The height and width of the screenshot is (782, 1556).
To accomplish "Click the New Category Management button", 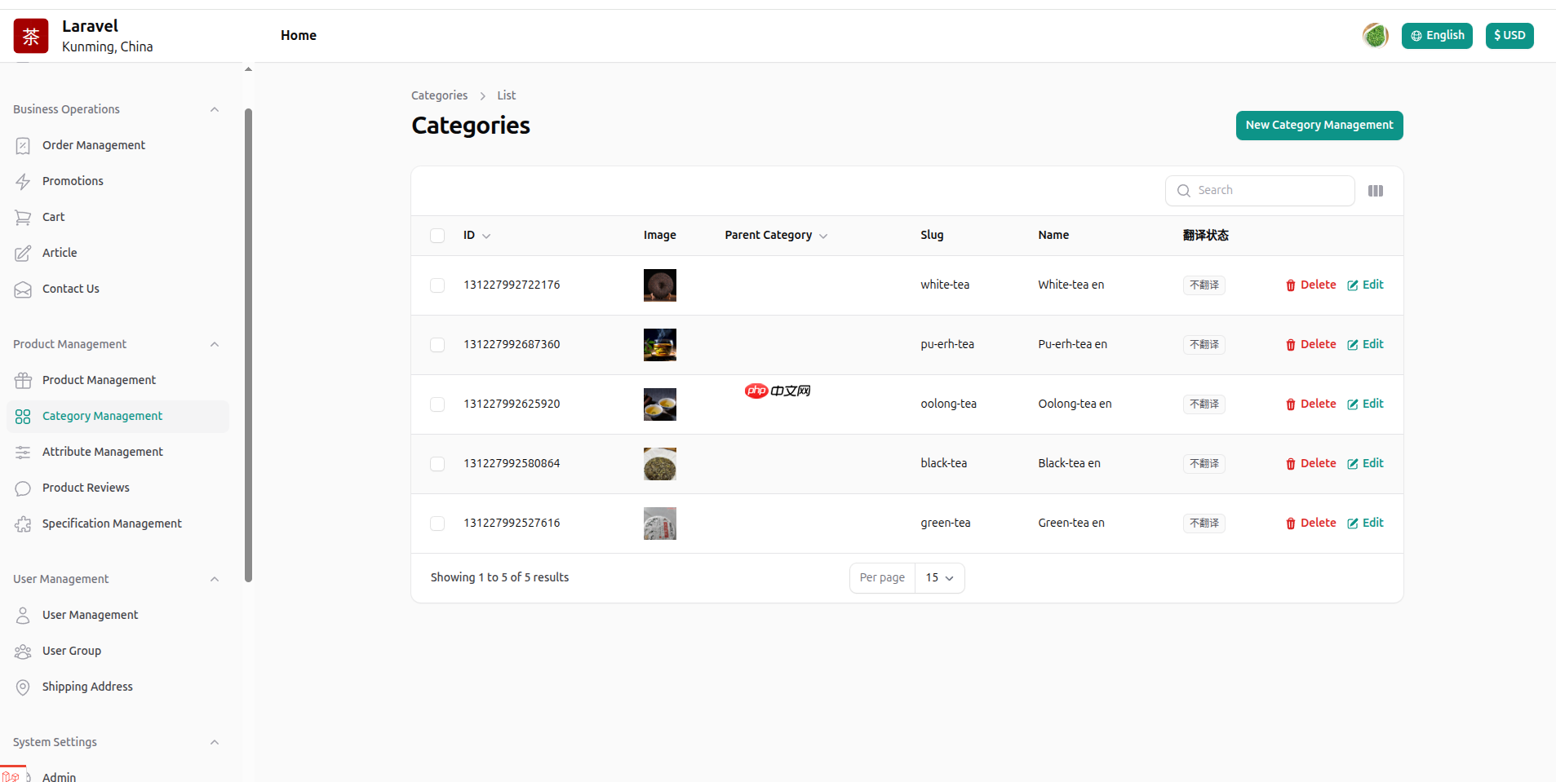I will point(1319,126).
